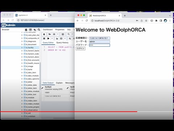Click the database connection icon in query toolbar
The width and height of the screenshot is (174, 131).
click(44, 34)
